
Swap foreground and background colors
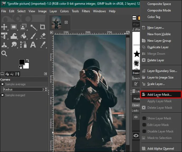[28, 60]
